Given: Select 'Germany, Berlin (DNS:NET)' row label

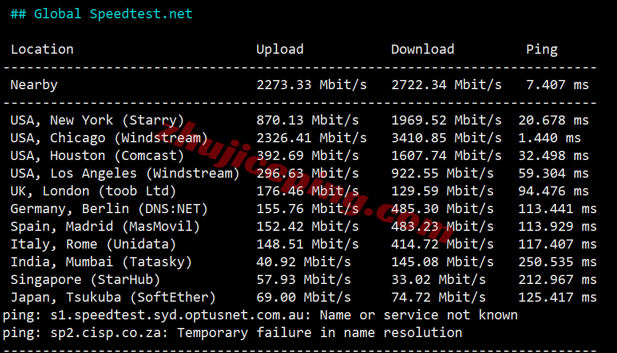Looking at the screenshot, I should coord(109,209).
